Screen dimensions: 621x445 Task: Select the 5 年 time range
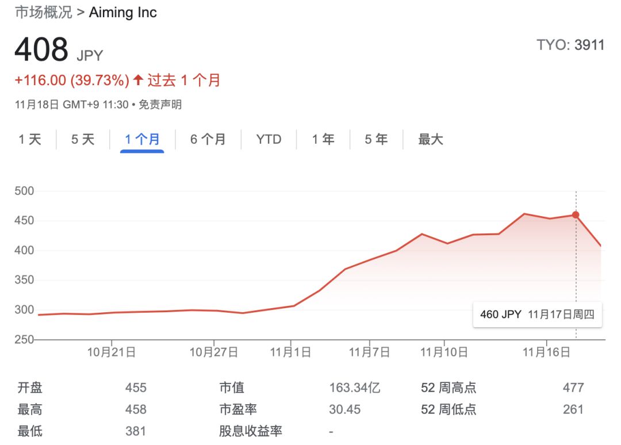[x=376, y=139]
